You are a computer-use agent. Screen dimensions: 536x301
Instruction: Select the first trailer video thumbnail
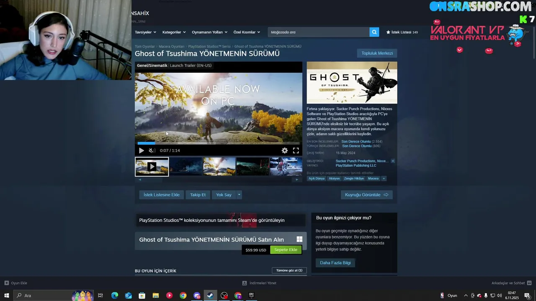pyautogui.click(x=152, y=167)
